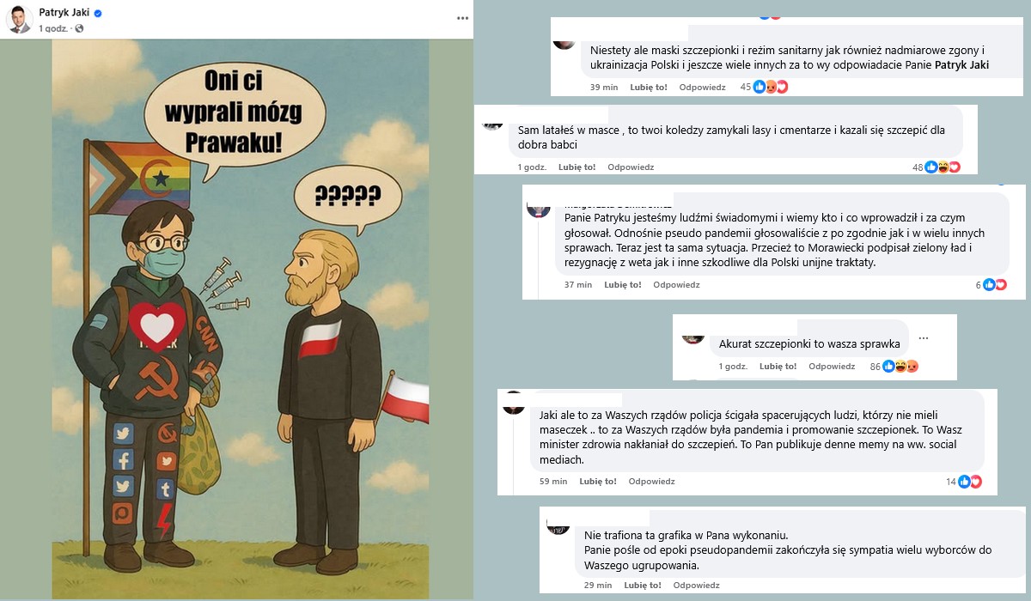Open three-dot menu beside 'Akurat szczepionki' comment
Viewport: 1031px width, 601px height.
(924, 338)
